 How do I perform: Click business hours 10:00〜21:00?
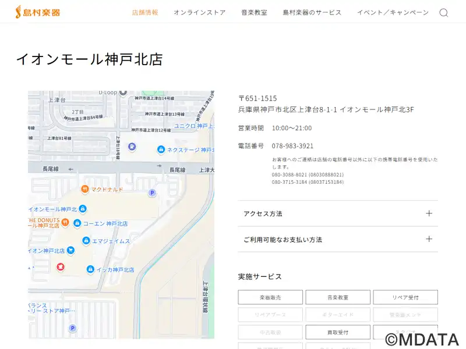coord(292,128)
